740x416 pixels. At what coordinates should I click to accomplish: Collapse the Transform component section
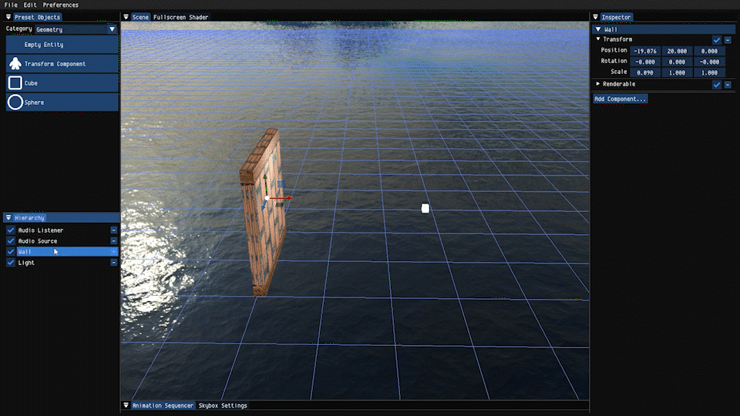598,39
